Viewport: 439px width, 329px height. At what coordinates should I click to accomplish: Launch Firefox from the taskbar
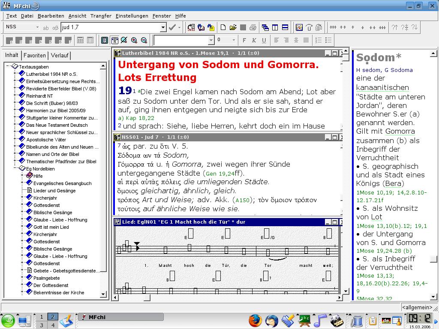point(255,320)
